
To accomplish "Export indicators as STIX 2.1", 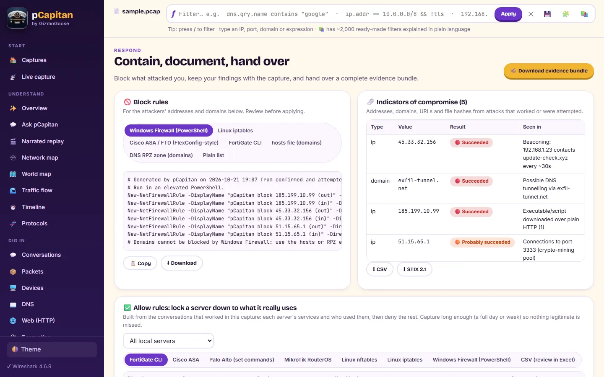I will (x=414, y=269).
